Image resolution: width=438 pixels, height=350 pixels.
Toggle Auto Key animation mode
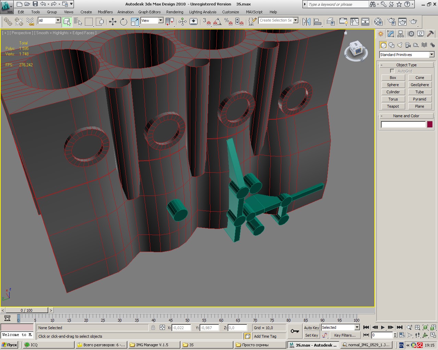pos(311,327)
